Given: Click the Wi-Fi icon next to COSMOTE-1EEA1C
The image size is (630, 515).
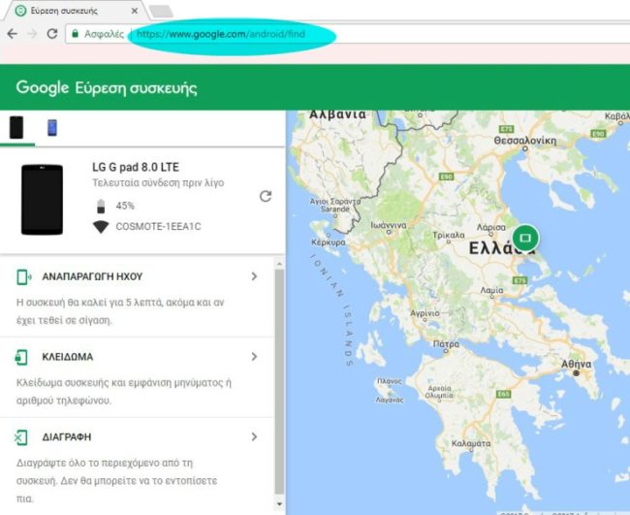Looking at the screenshot, I should [101, 227].
